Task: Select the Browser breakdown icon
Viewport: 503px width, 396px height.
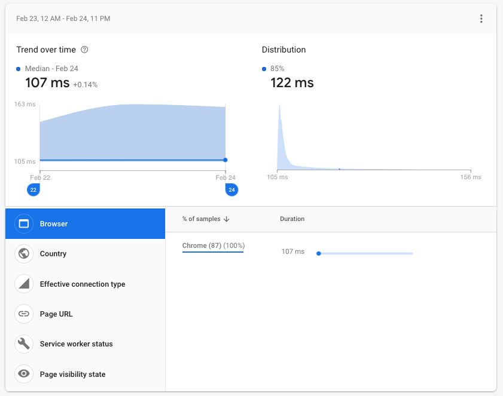Action: click(x=25, y=223)
